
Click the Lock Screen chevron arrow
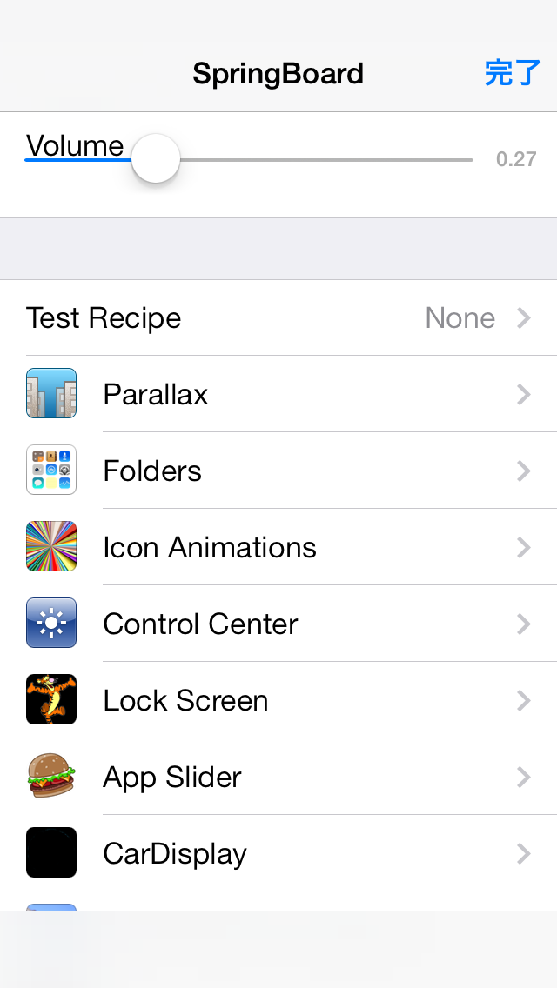click(x=524, y=701)
